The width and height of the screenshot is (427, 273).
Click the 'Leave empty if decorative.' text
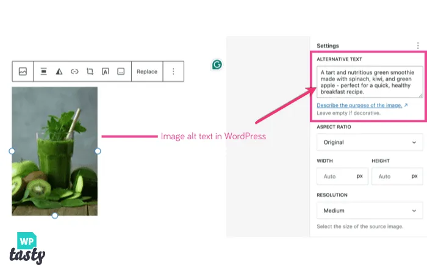348,113
